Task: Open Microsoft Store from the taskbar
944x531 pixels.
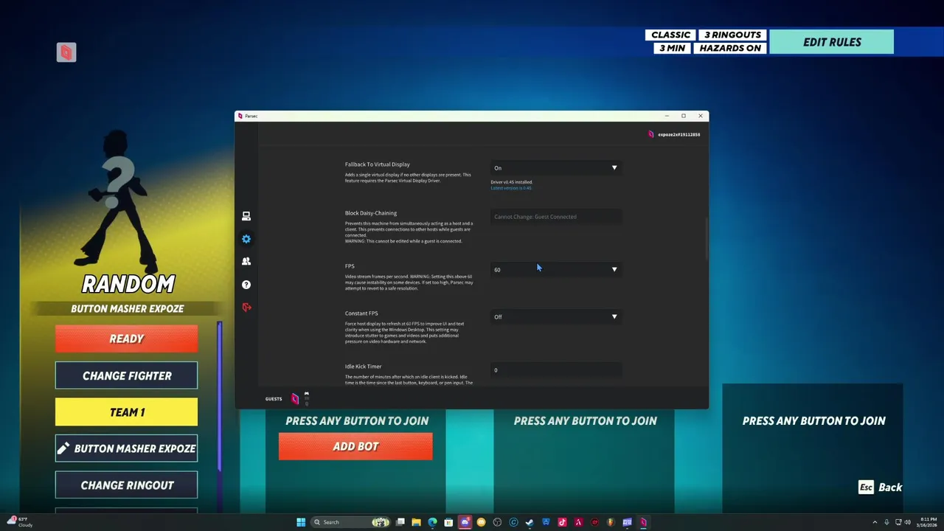Action: point(448,522)
